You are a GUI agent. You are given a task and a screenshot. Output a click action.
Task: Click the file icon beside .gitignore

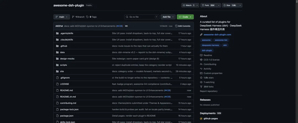(x=57, y=78)
